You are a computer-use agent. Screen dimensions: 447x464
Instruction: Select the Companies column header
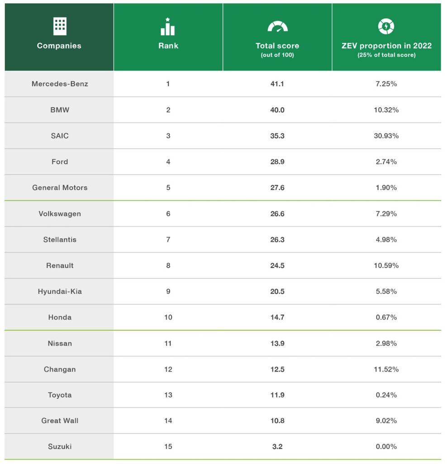59,46
